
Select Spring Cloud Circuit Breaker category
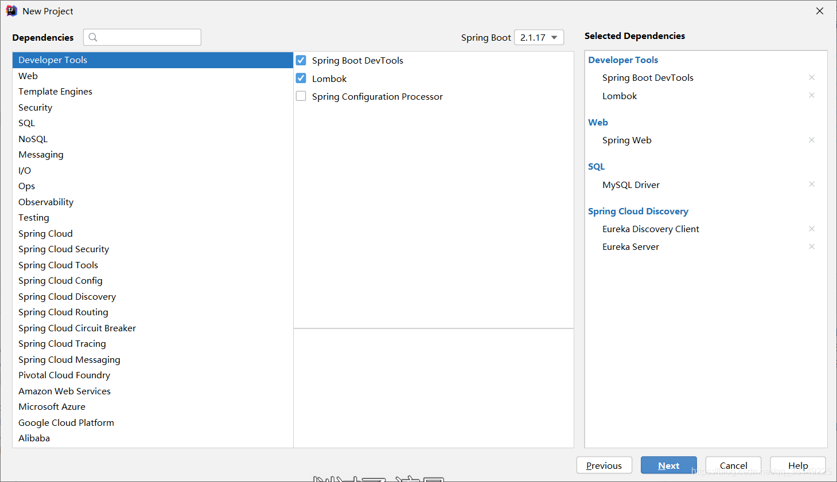tap(153, 328)
